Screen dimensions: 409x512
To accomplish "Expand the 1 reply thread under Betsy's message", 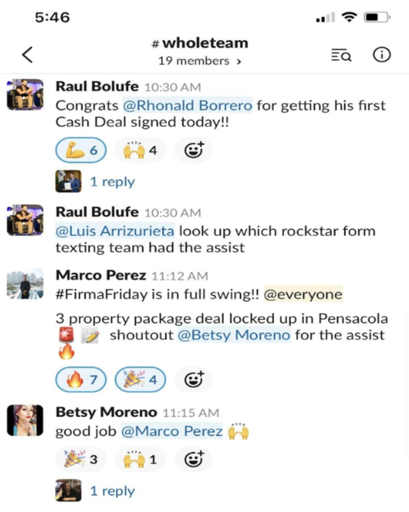I will tap(112, 491).
